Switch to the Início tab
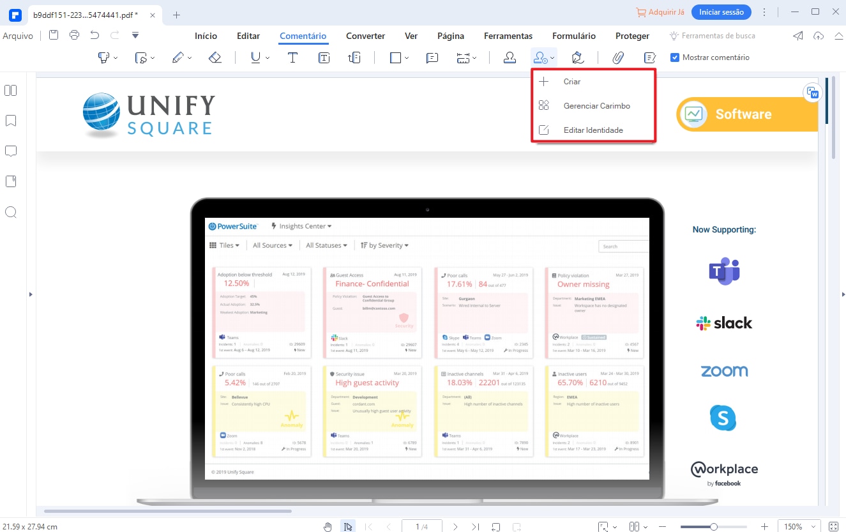This screenshot has height=532, width=846. coord(206,36)
